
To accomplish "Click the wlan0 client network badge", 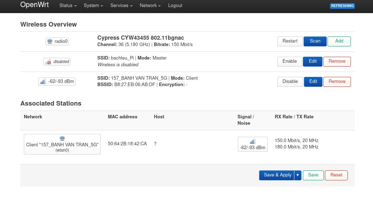I will point(62,144).
